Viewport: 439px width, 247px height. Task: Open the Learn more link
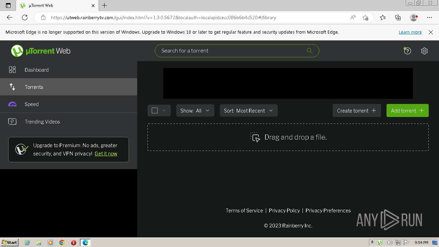click(410, 32)
